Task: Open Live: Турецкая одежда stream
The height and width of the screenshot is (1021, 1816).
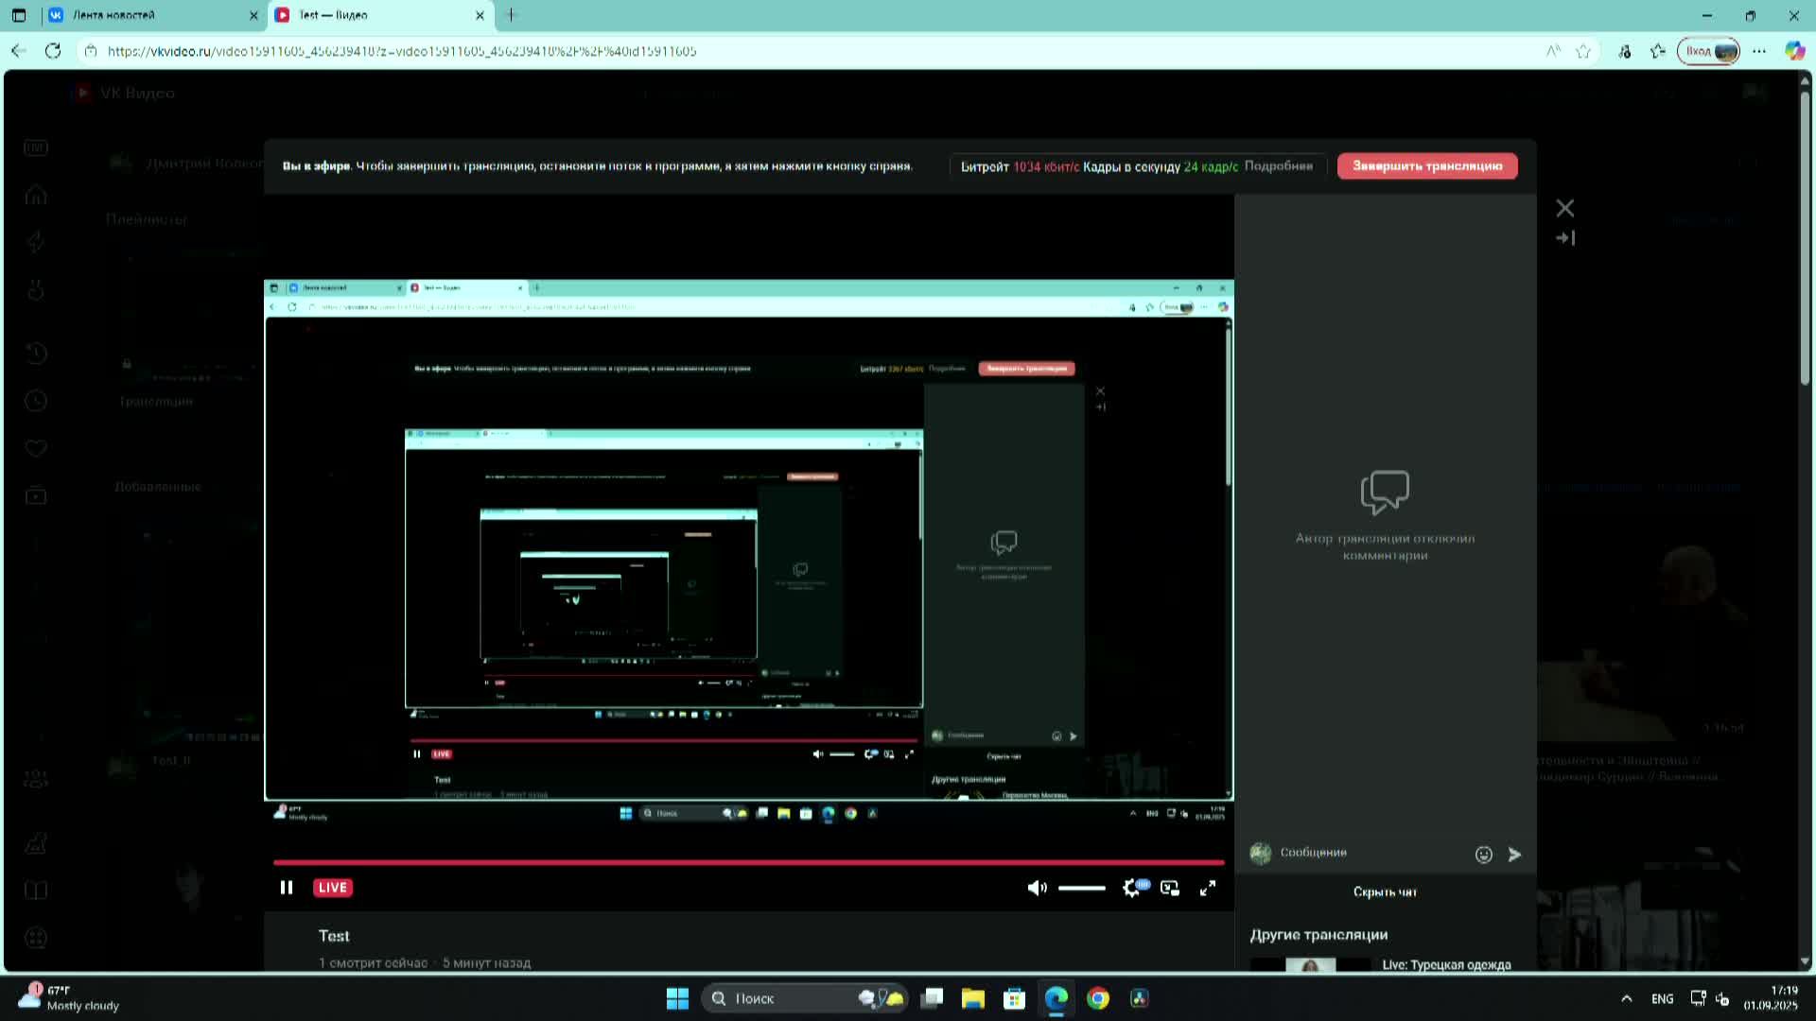Action: 1446,964
